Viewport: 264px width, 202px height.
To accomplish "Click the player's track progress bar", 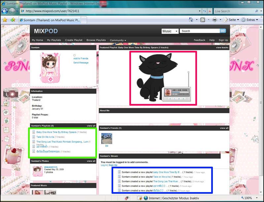I will [181, 92].
